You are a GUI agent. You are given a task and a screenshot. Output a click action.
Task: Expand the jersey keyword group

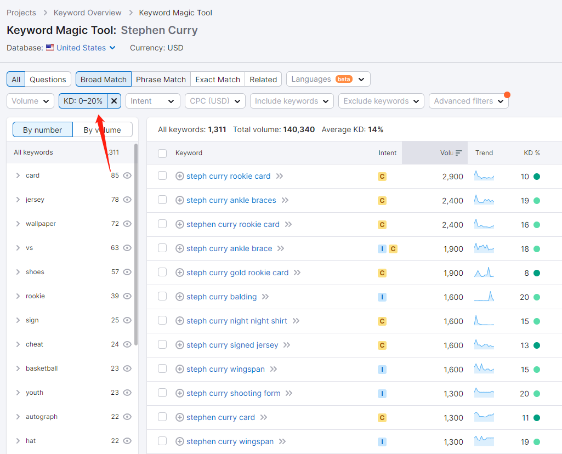(x=18, y=200)
